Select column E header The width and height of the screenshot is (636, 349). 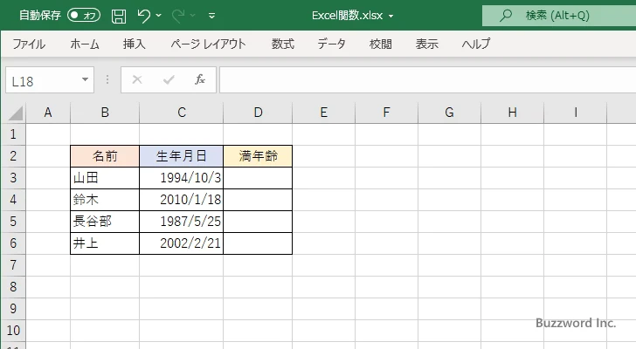[x=323, y=113]
